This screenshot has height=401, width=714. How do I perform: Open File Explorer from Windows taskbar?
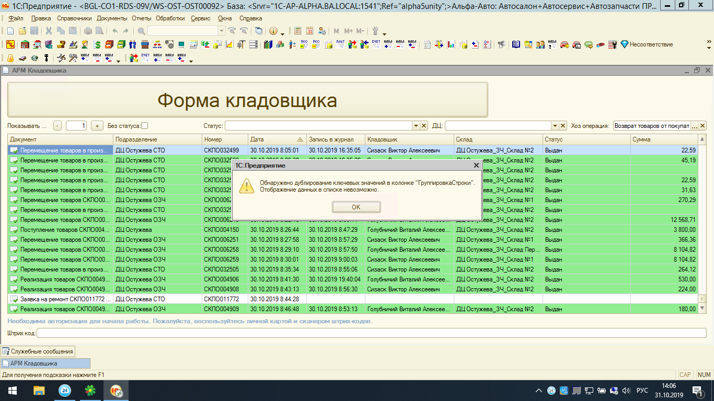point(39,391)
